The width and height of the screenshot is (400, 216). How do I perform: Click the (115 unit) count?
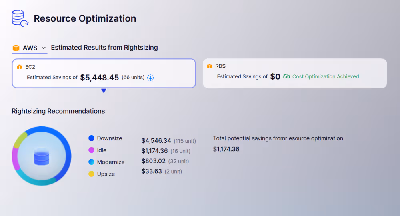click(185, 141)
